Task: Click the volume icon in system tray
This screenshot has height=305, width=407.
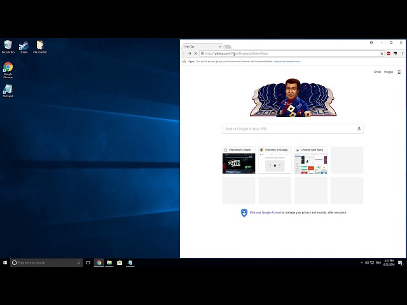Action: (367, 262)
